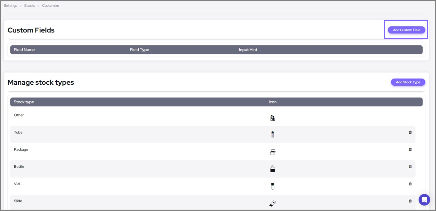Click the Customize breadcrumb item

point(51,6)
